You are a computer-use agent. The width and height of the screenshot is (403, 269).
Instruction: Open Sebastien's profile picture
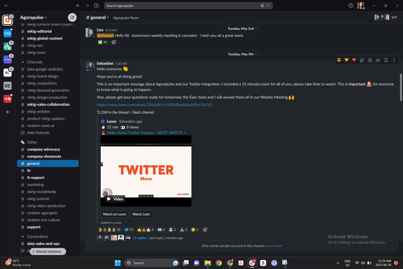[90, 66]
